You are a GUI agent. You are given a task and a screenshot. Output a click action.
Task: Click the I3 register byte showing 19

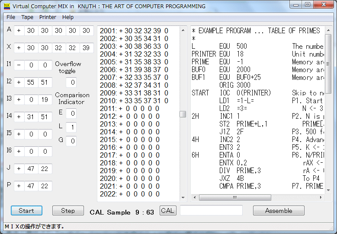pyautogui.click(x=45, y=100)
